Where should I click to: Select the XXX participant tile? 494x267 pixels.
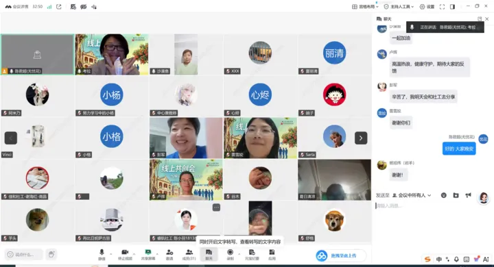[260, 54]
